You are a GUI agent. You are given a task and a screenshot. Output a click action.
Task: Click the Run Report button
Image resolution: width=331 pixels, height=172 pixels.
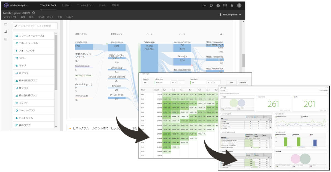243,82
